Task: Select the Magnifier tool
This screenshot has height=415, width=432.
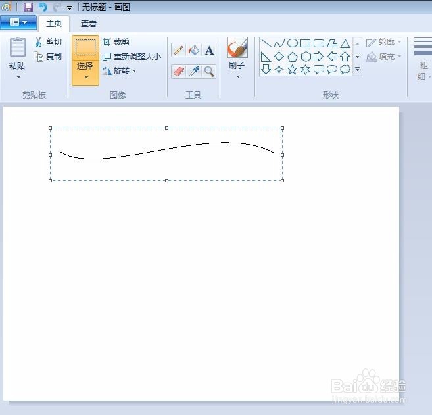Action: coord(209,72)
